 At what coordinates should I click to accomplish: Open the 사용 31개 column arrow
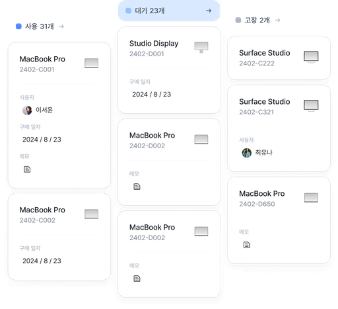pyautogui.click(x=61, y=26)
